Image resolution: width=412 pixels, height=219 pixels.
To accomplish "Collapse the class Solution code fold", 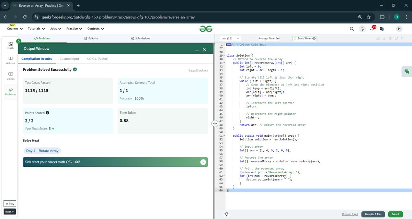I will pos(224,56).
